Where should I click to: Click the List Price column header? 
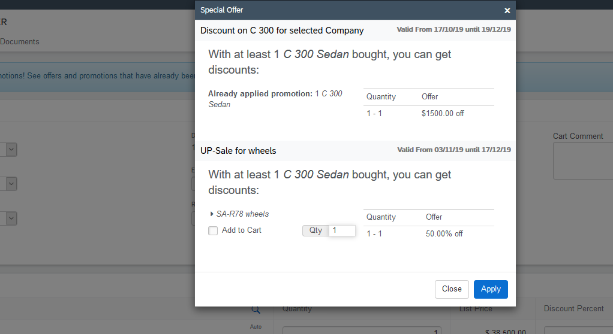click(476, 309)
